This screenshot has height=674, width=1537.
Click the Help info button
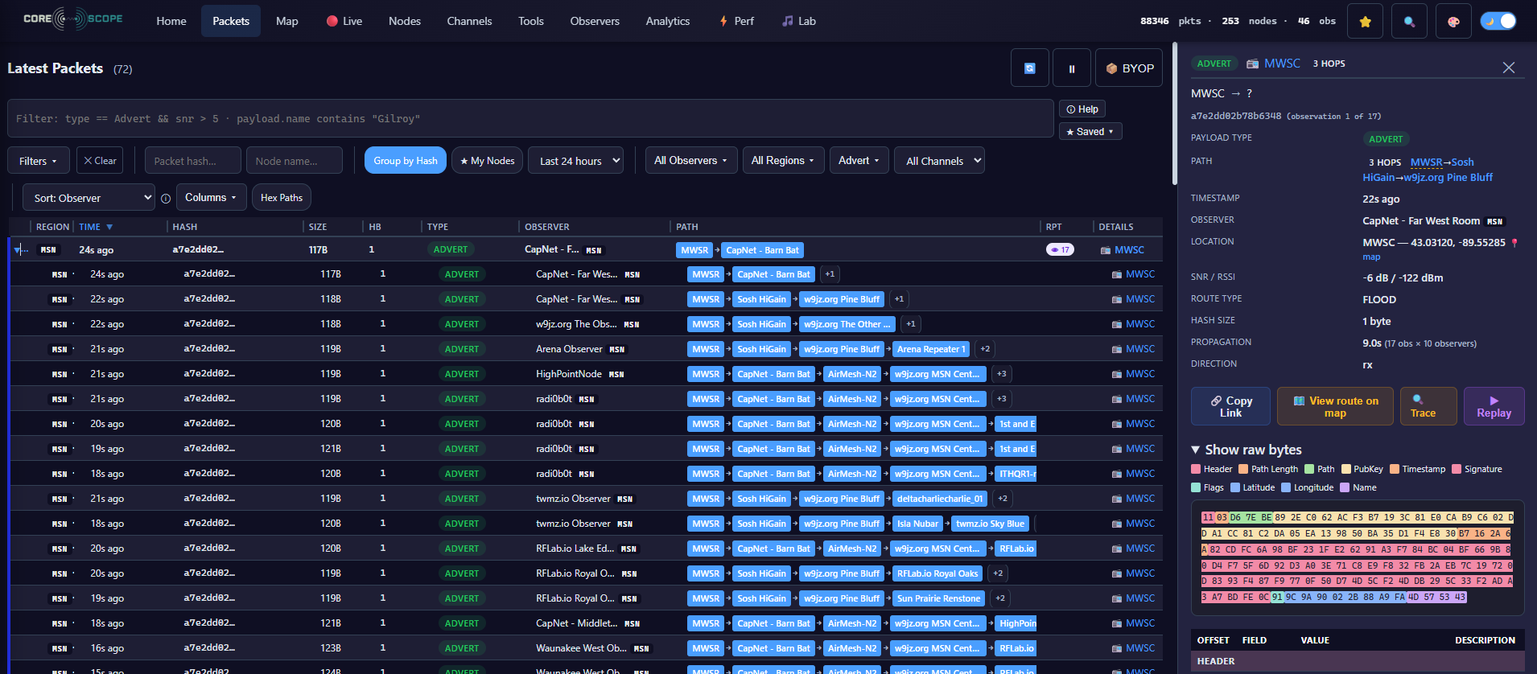(1082, 109)
